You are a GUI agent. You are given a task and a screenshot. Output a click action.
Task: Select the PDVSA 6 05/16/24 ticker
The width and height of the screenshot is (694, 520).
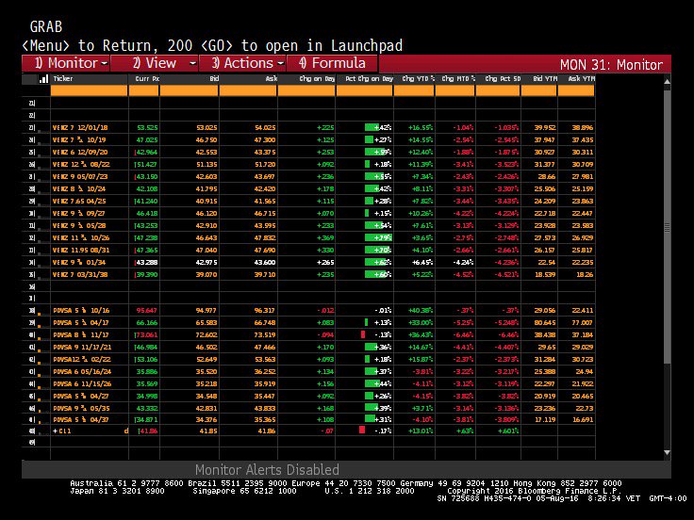click(82, 372)
